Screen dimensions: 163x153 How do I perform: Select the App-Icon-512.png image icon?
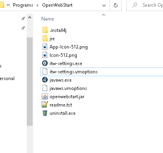tap(45, 47)
